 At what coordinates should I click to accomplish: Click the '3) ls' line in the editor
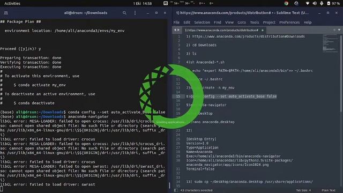[191, 54]
